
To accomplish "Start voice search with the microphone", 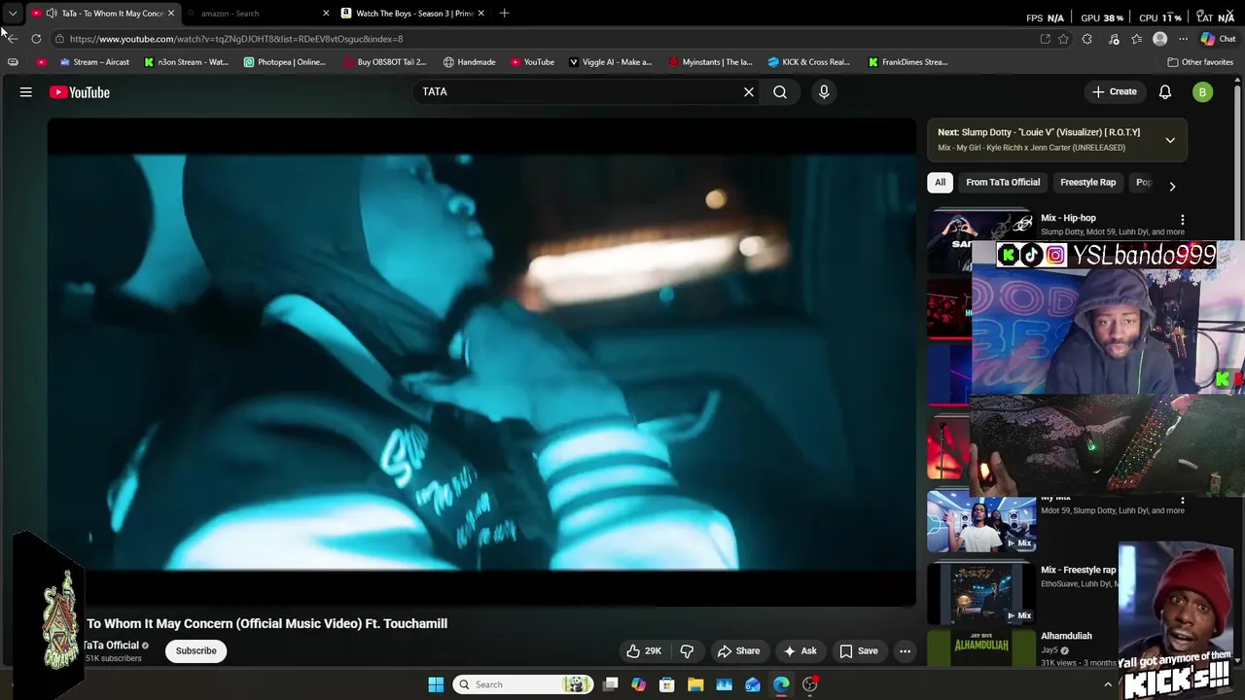I will [824, 92].
